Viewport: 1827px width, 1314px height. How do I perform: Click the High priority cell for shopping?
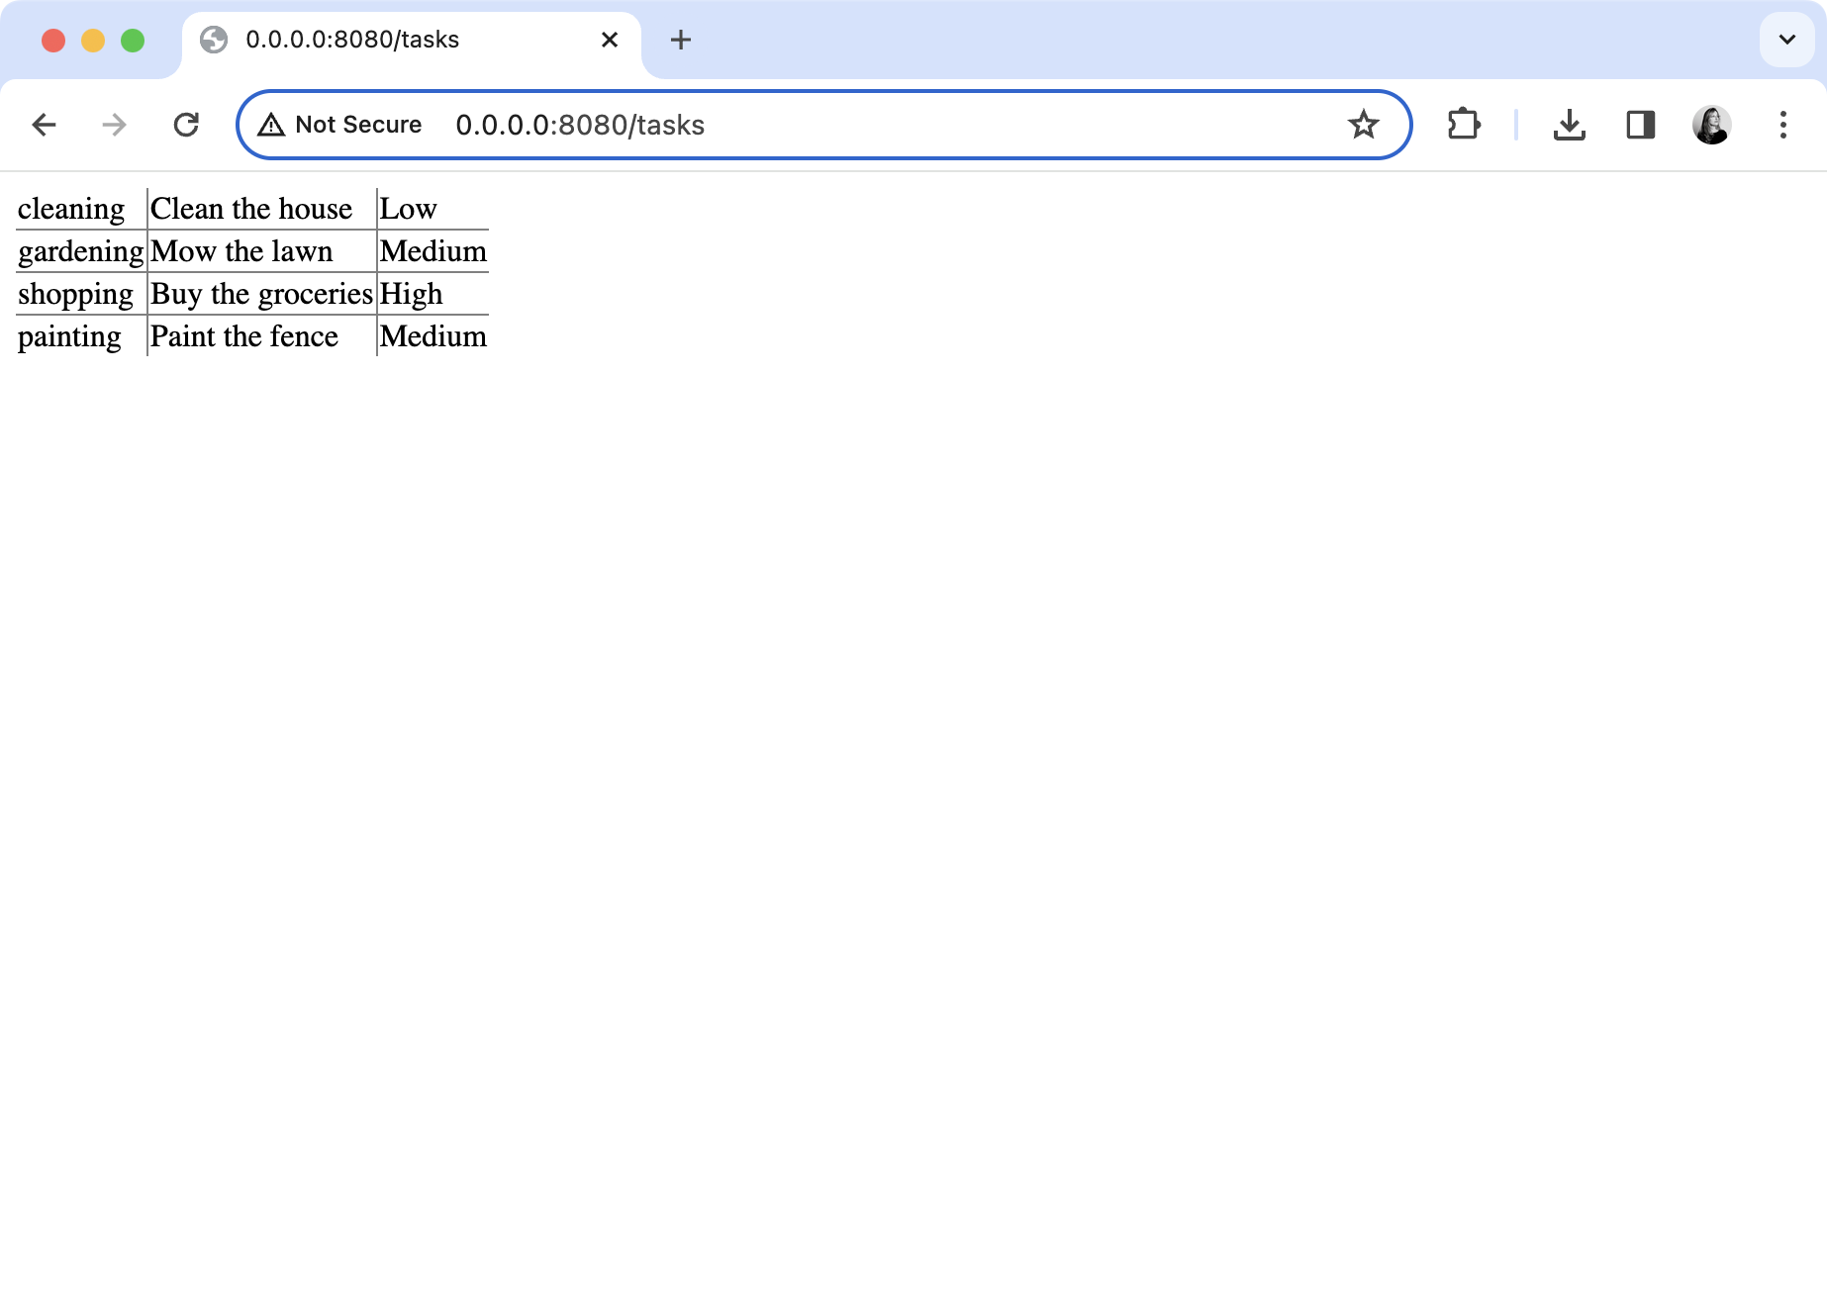click(412, 293)
